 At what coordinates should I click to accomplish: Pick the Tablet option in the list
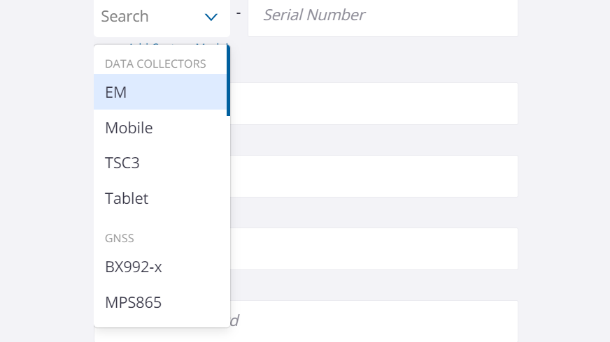(161, 198)
